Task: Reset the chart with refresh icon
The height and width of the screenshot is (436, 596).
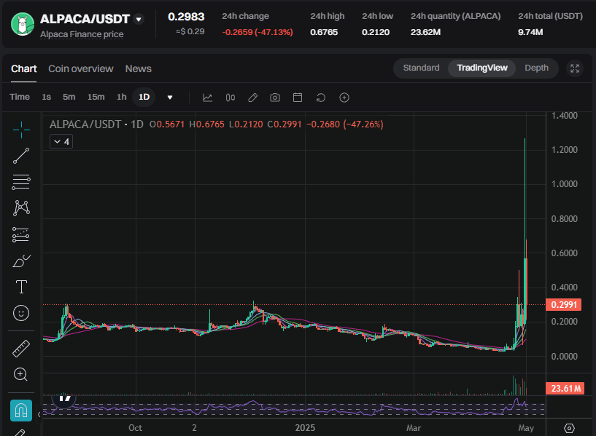Action: (321, 98)
